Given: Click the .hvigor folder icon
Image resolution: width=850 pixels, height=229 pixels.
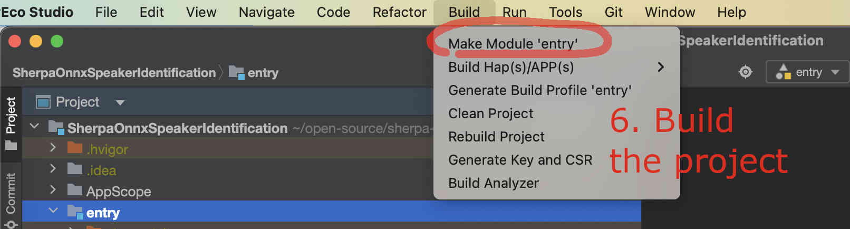Looking at the screenshot, I should point(75,148).
